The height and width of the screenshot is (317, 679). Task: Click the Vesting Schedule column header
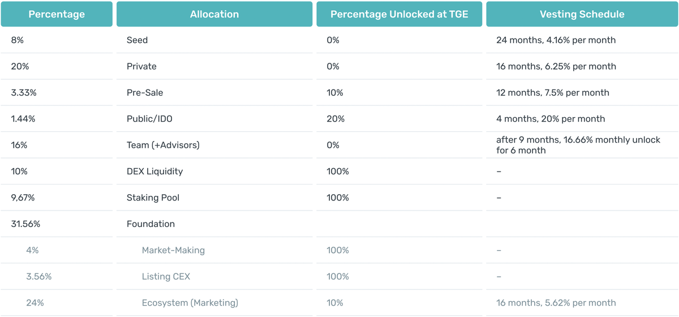pyautogui.click(x=582, y=14)
